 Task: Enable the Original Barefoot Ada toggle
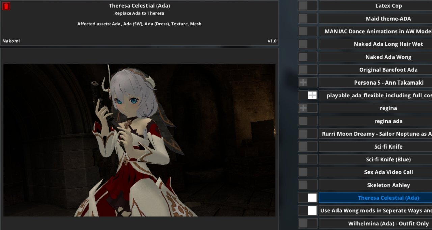[x=308, y=70]
